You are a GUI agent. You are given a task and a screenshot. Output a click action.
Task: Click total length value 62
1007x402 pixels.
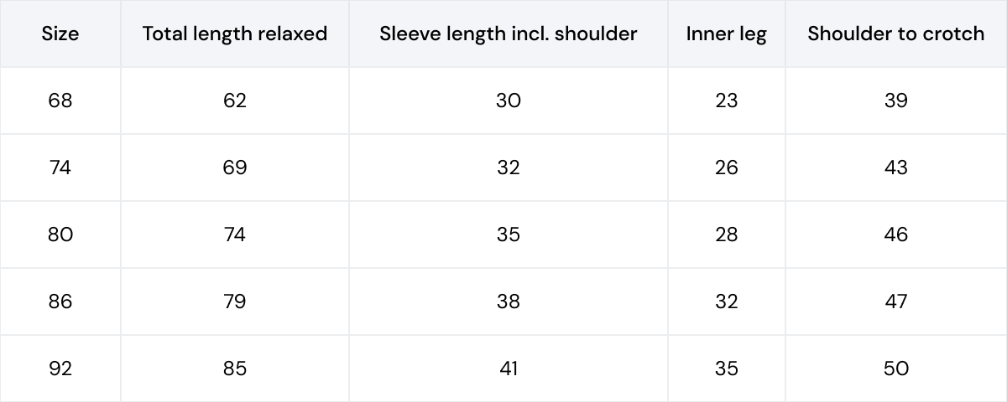pyautogui.click(x=235, y=100)
